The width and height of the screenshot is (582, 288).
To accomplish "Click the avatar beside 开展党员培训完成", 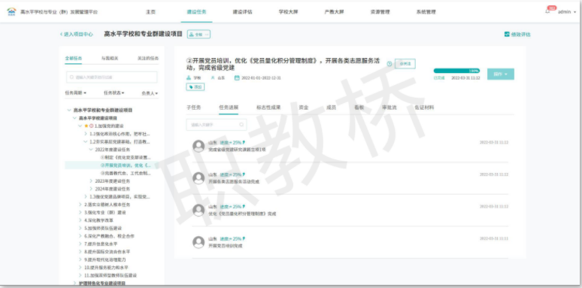I will 199,242.
